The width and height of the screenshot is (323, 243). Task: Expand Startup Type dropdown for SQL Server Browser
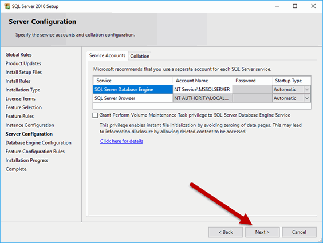click(x=307, y=98)
